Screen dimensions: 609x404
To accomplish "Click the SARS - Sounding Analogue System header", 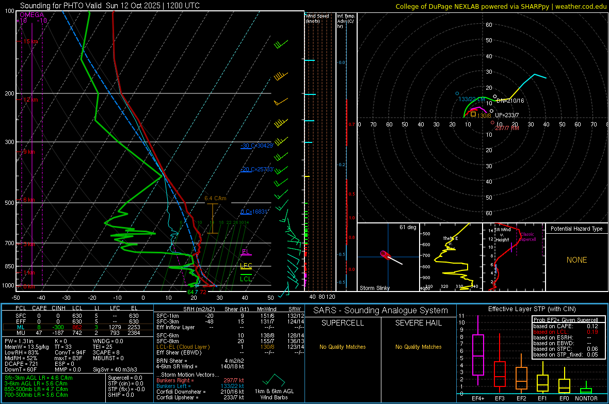I will [x=381, y=311].
